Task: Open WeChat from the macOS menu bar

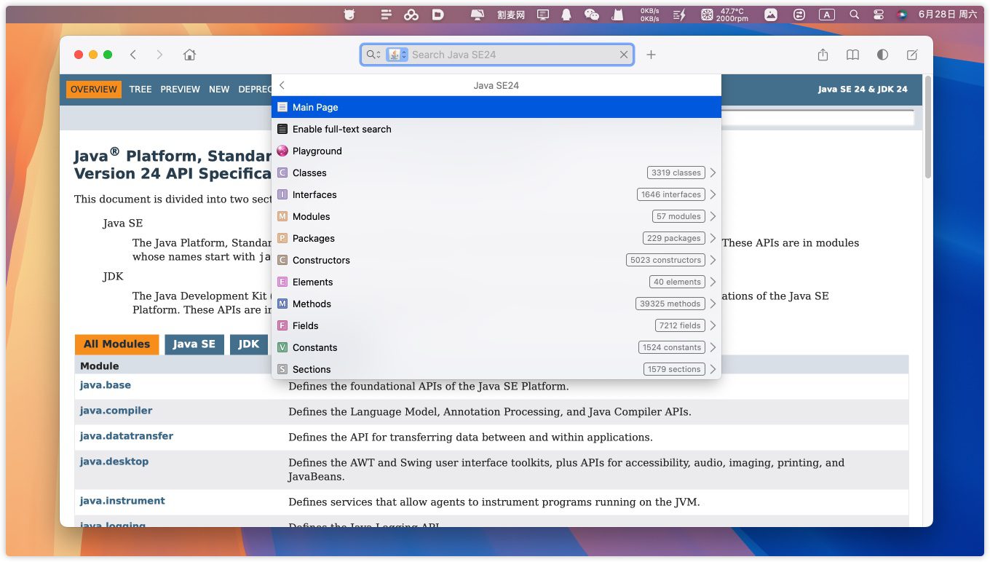Action: pyautogui.click(x=592, y=15)
